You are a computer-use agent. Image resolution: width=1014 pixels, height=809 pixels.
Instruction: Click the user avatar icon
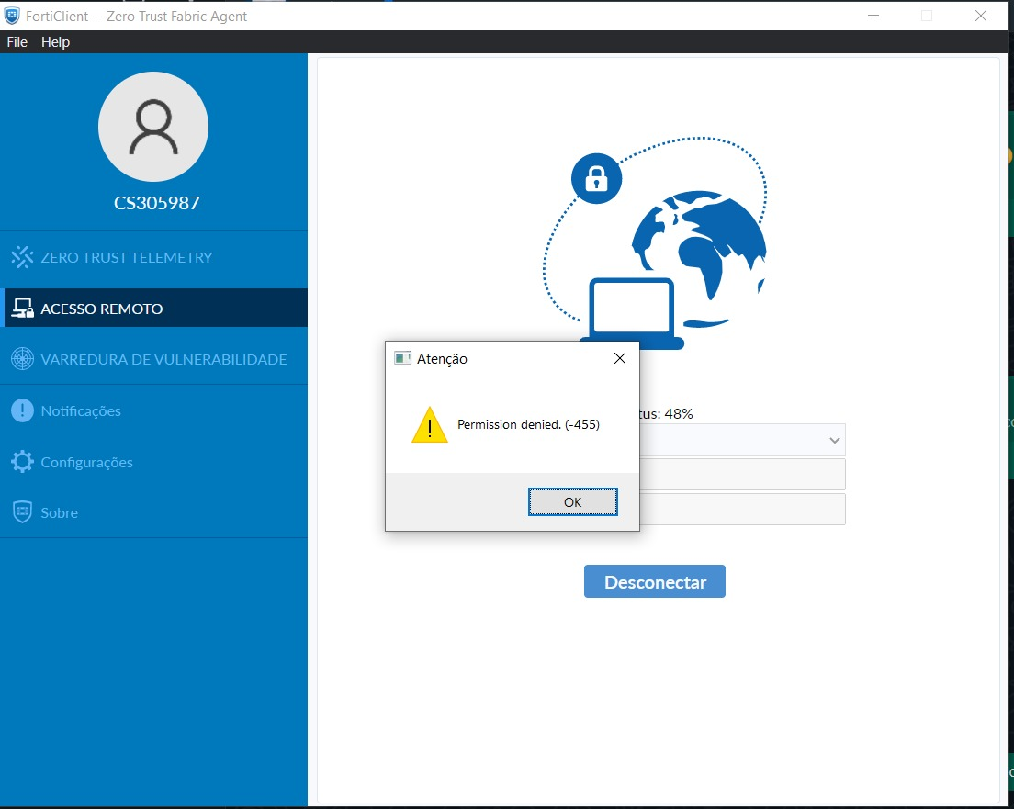pyautogui.click(x=153, y=127)
